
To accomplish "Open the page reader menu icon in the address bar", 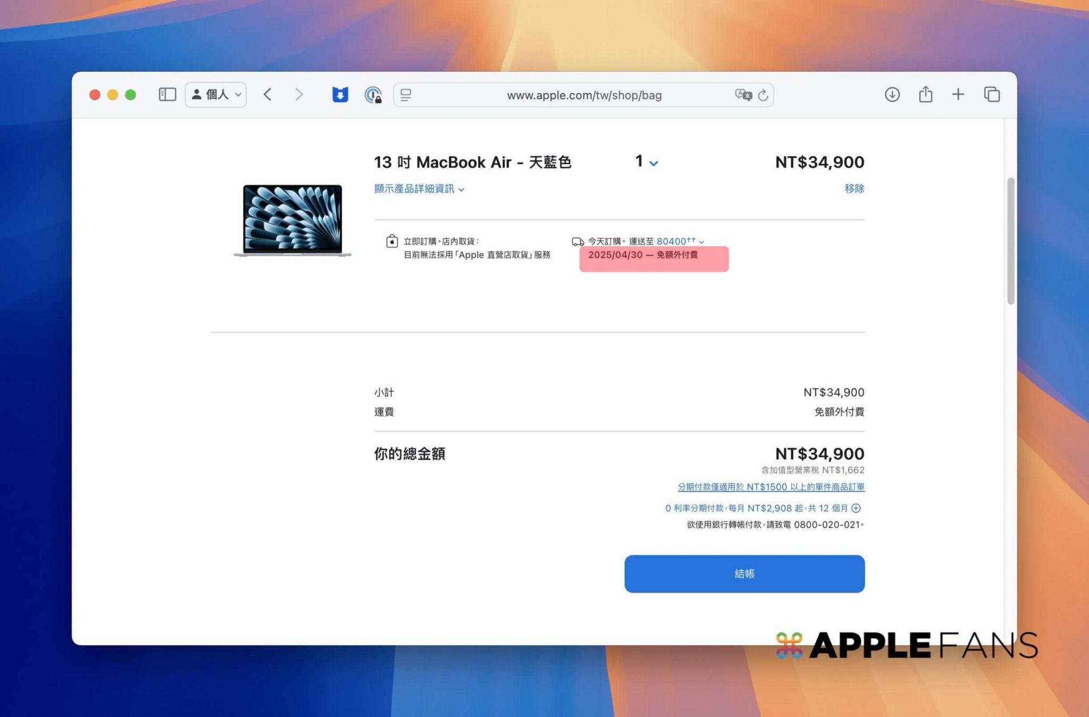I will (406, 95).
